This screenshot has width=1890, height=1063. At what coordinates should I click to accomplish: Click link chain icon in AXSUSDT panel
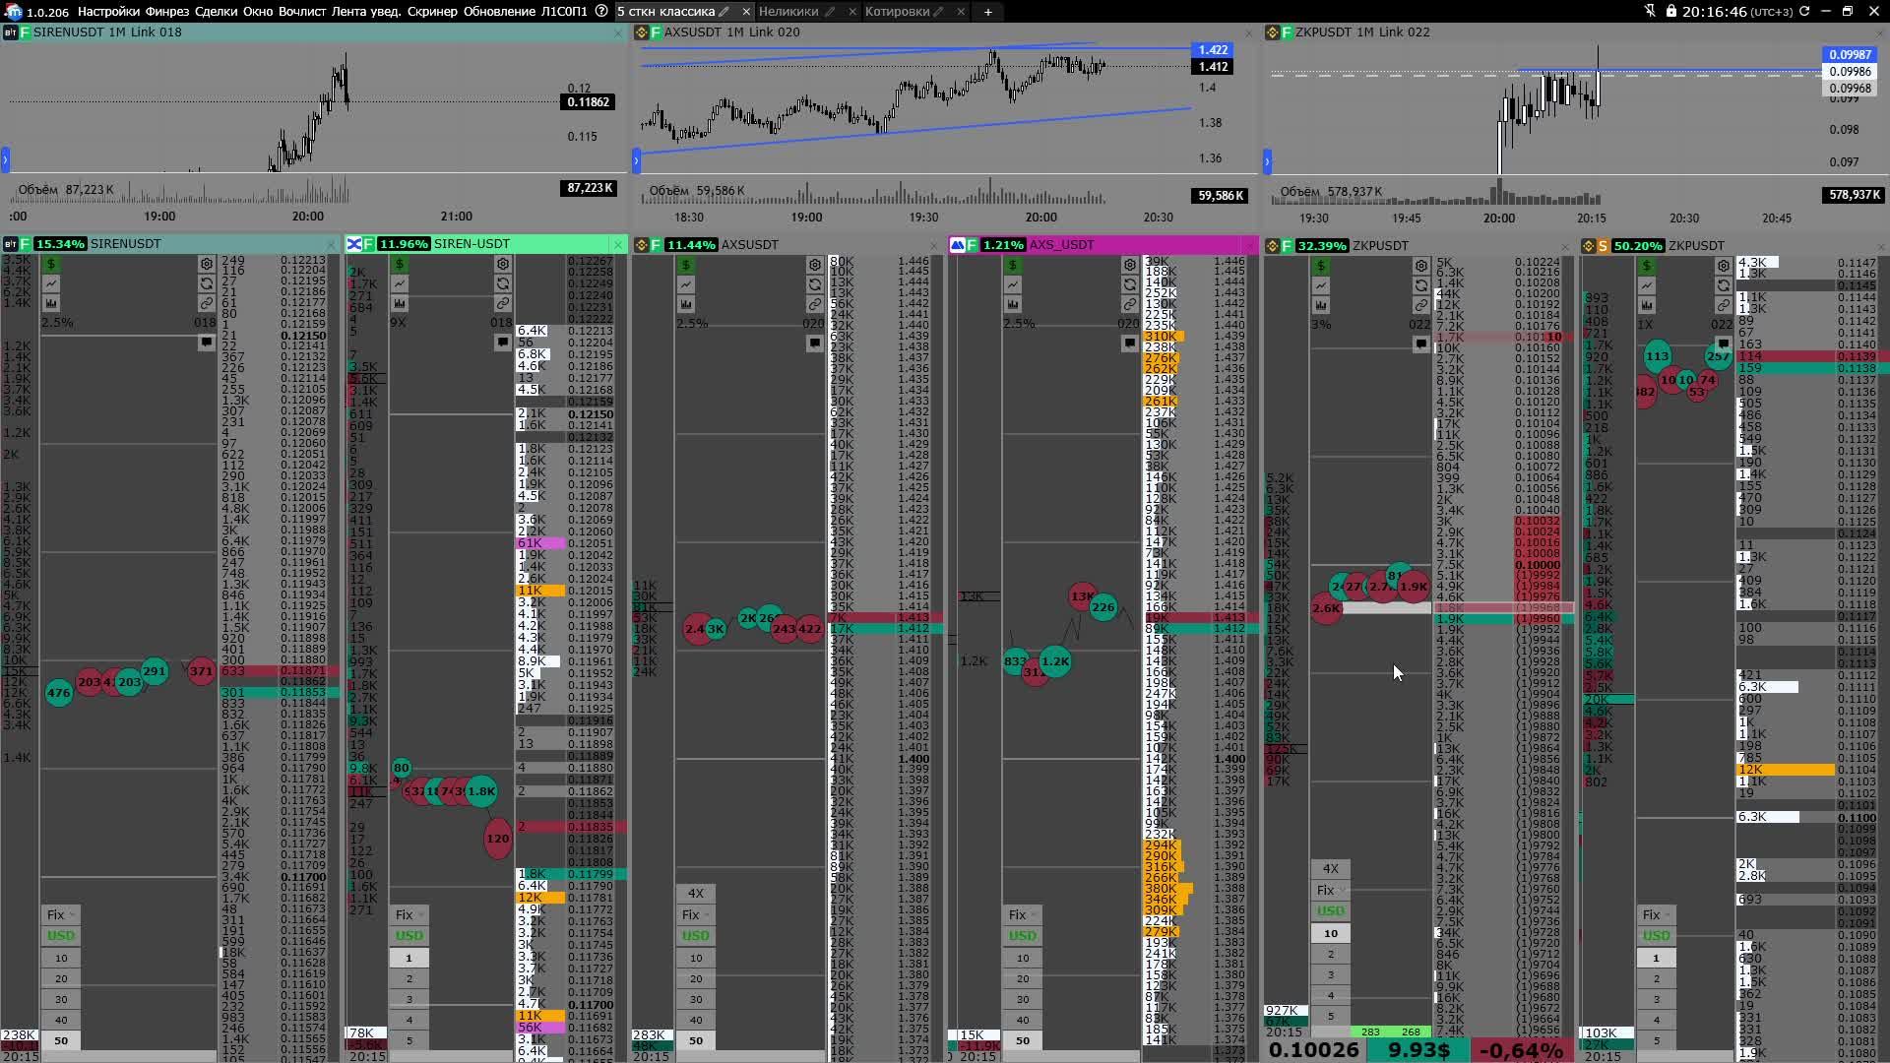click(x=815, y=304)
